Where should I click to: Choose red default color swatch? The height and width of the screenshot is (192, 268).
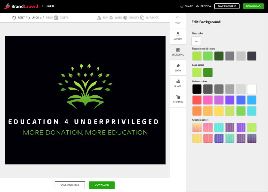[197, 100]
